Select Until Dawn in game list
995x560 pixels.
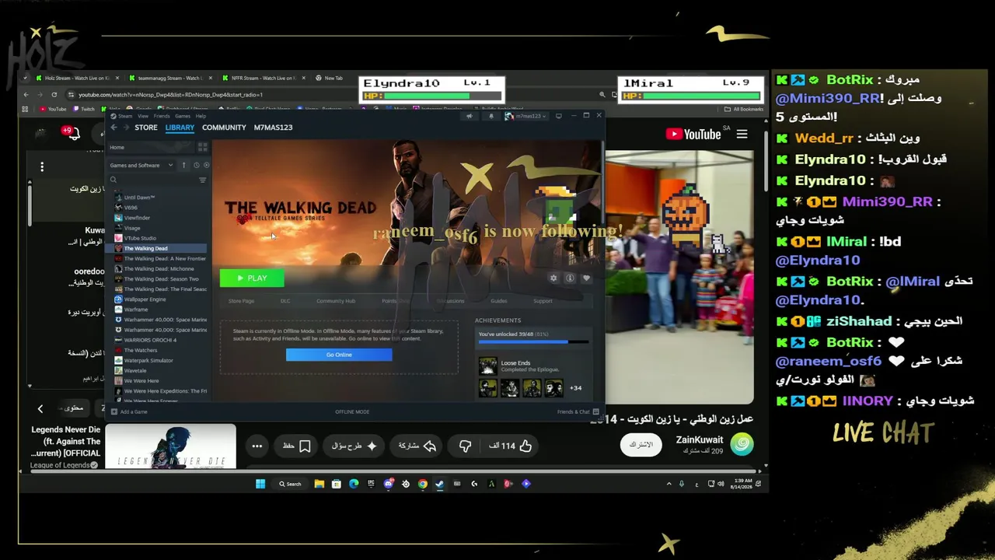pos(160,198)
